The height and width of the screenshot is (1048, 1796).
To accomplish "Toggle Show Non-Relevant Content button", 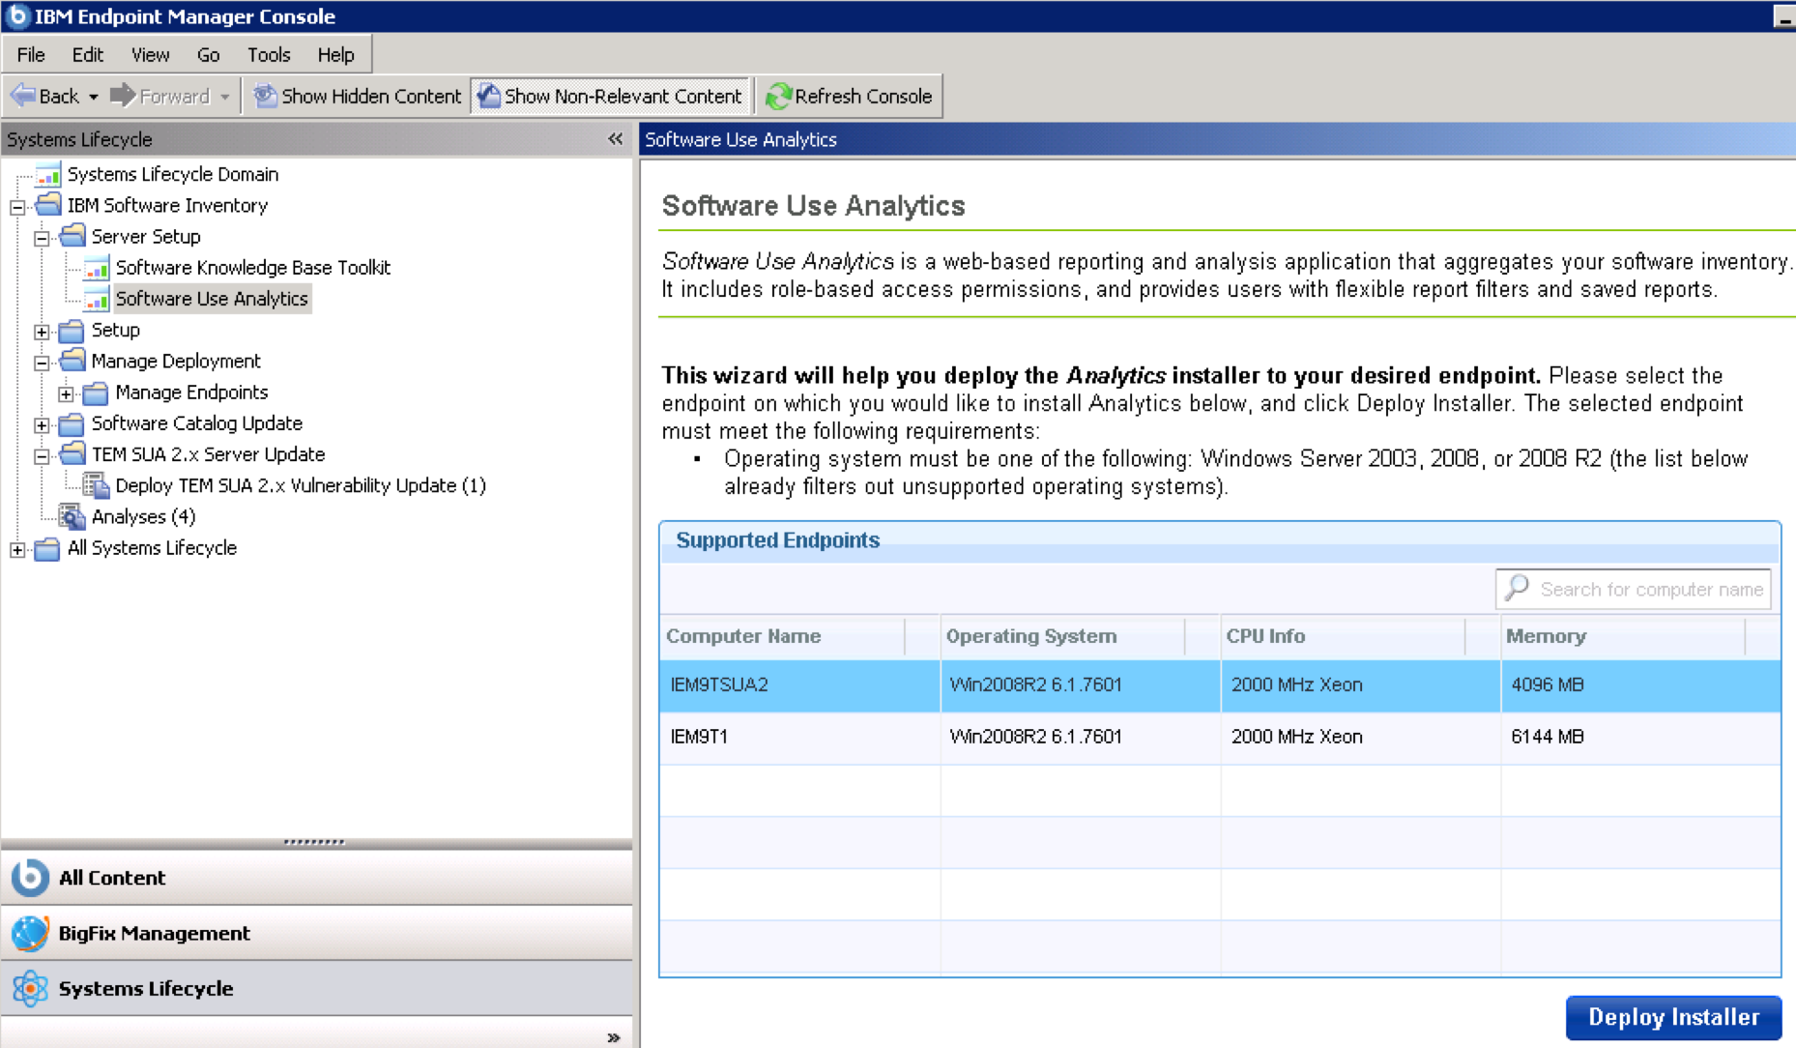I will tap(611, 97).
